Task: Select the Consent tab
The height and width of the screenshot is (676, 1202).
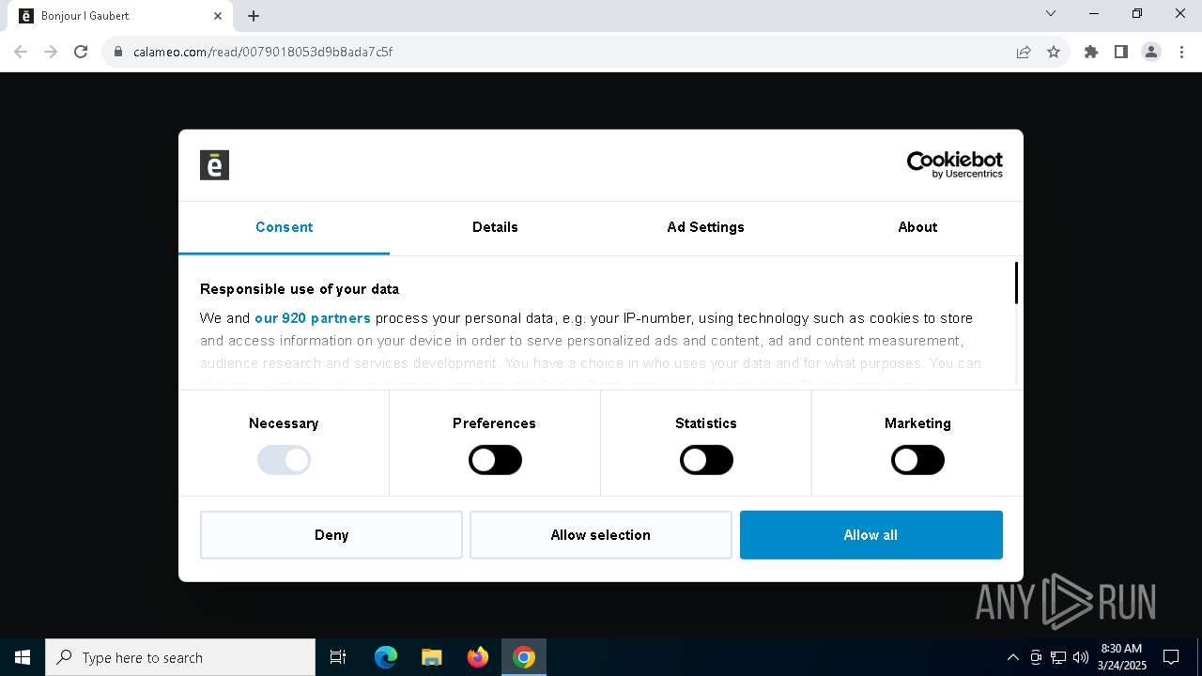Action: click(x=284, y=227)
